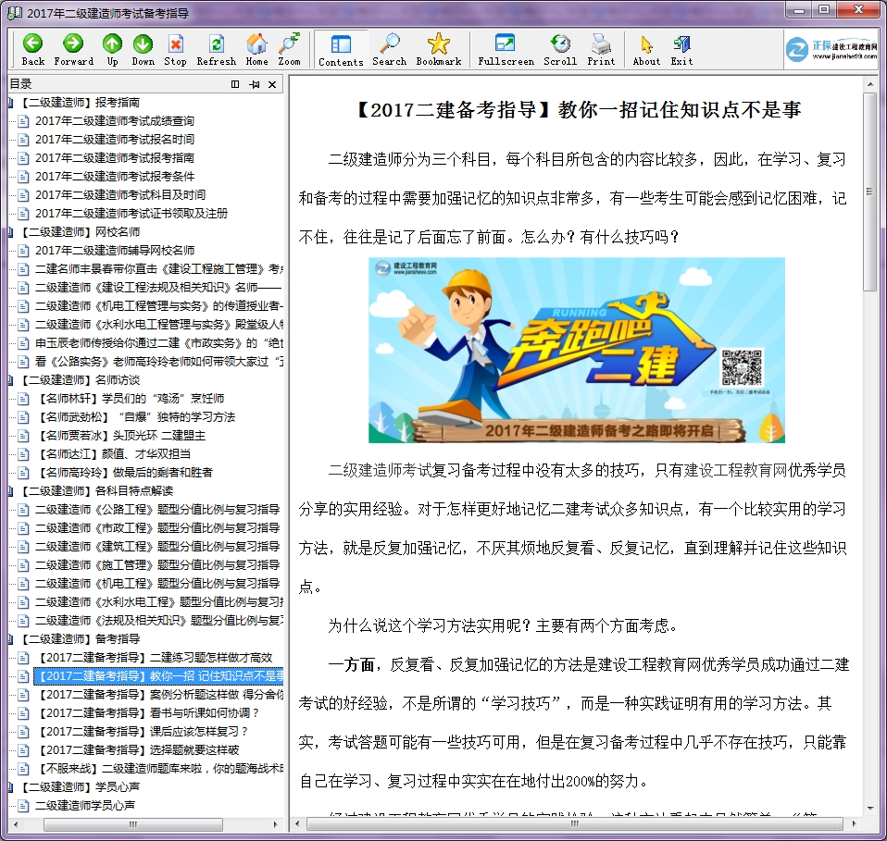Click the Stop loading icon
Image resolution: width=887 pixels, height=841 pixels.
click(x=177, y=43)
